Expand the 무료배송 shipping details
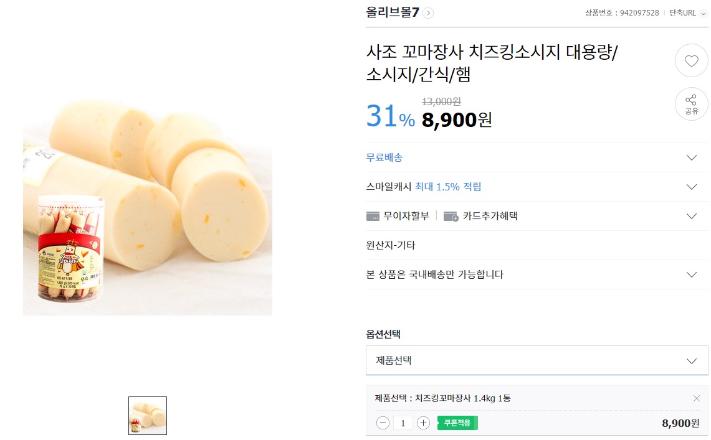This screenshot has width=711, height=440. (x=691, y=157)
